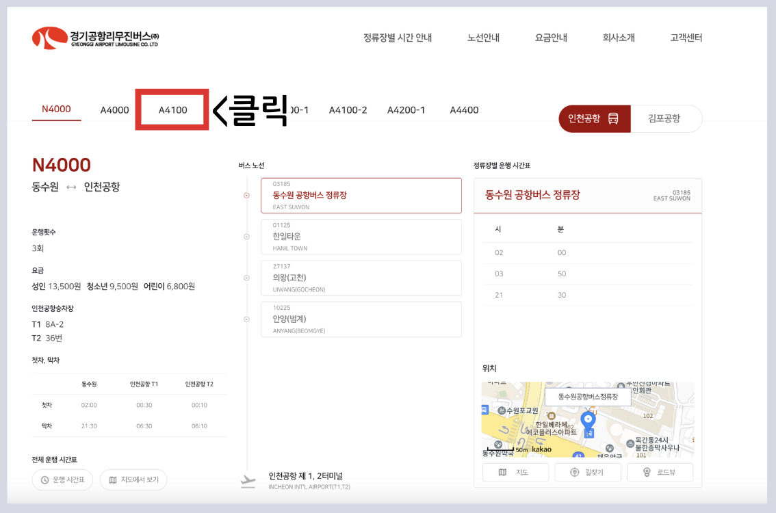Open the 동수원 공항버스 정류장 stop details
The image size is (776, 513).
361,196
